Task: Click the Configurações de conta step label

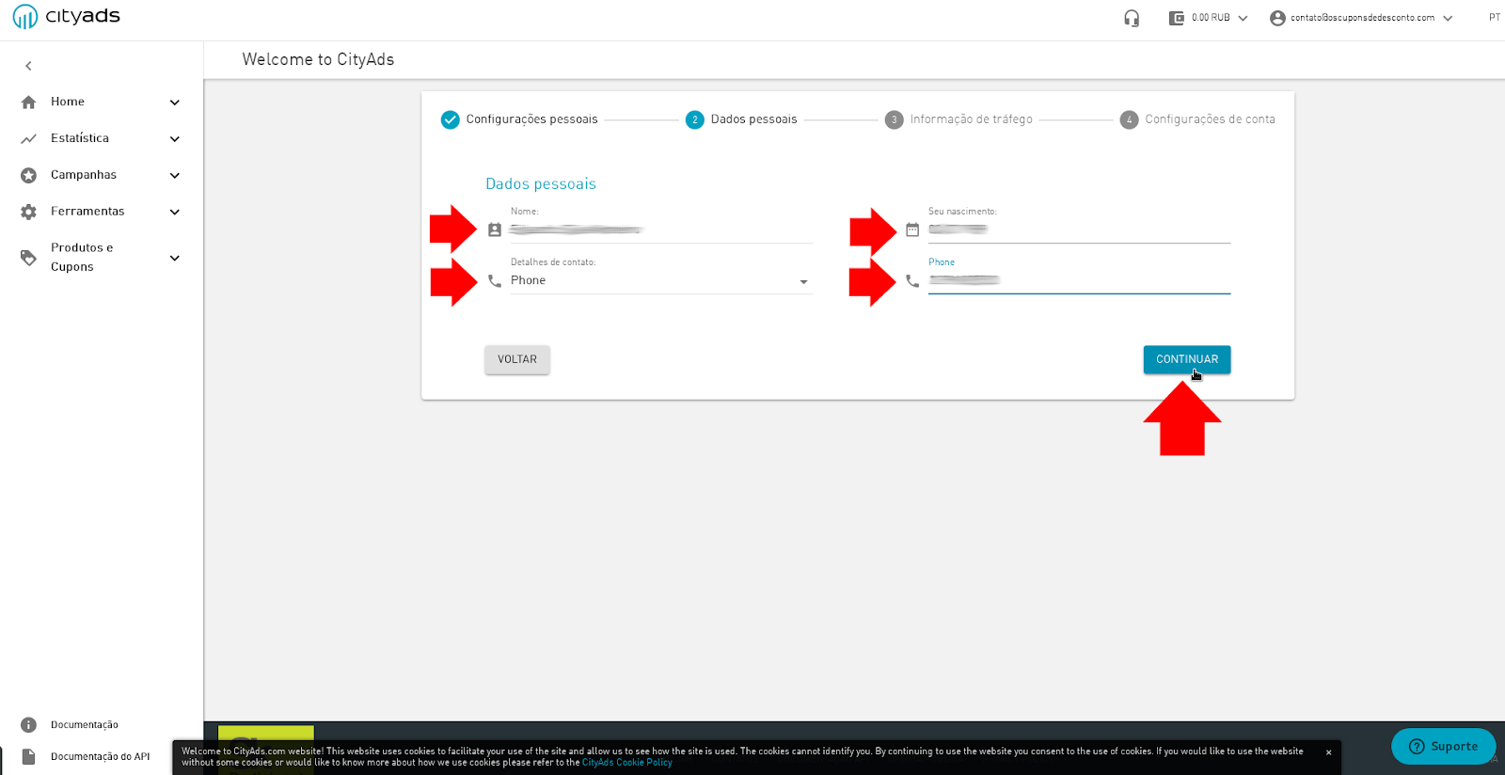Action: click(x=1210, y=119)
